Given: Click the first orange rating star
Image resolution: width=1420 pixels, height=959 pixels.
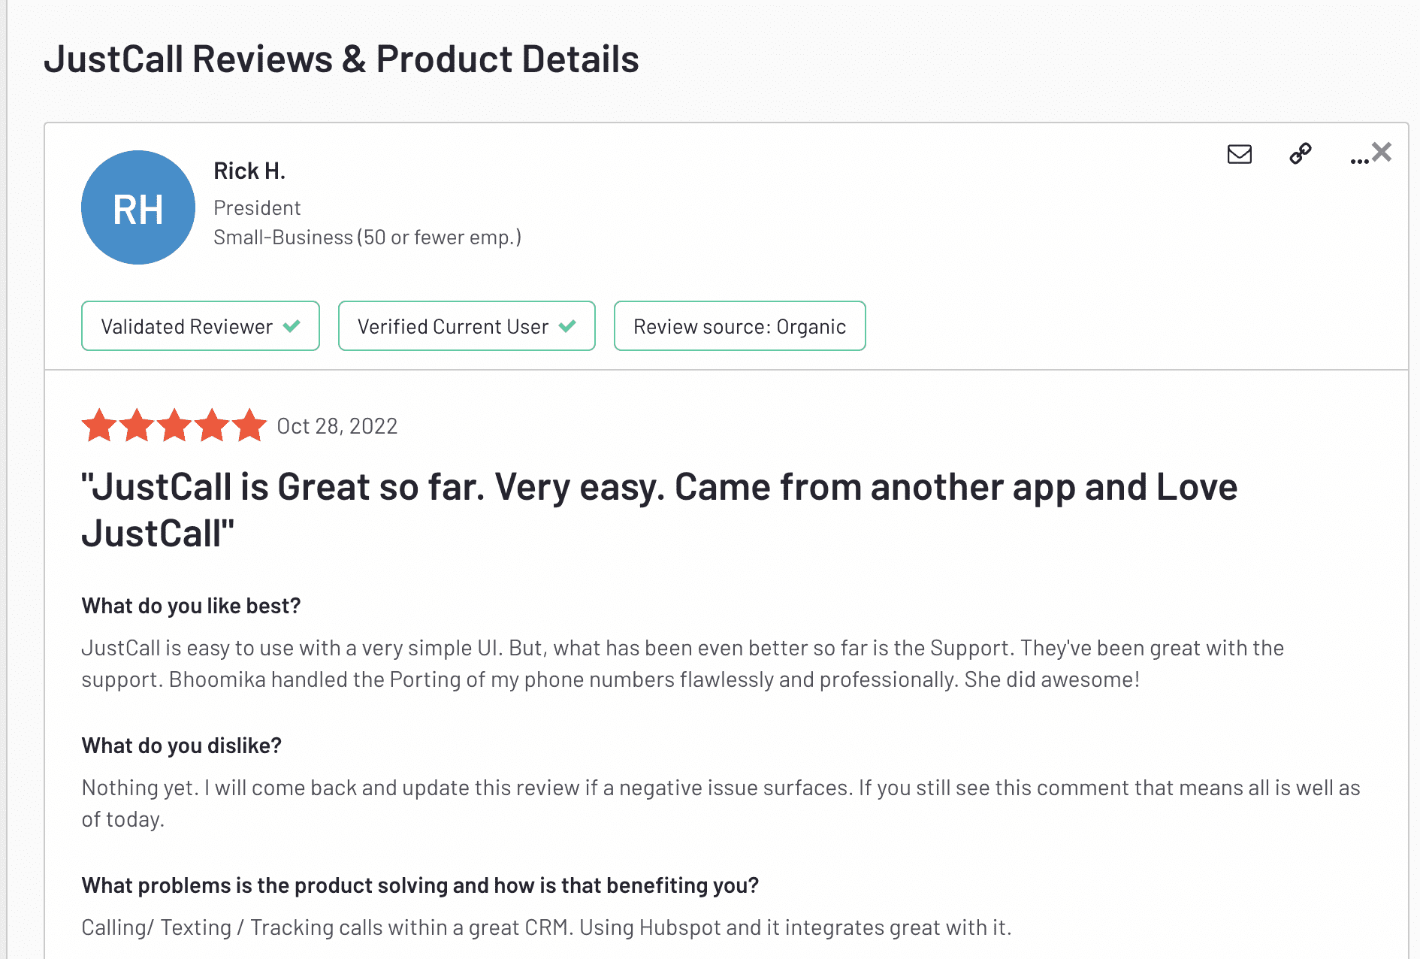Looking at the screenshot, I should pyautogui.click(x=99, y=425).
